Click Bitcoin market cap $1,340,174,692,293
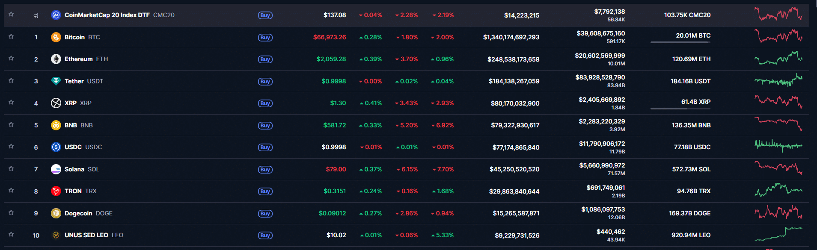817x250 pixels. [x=511, y=37]
